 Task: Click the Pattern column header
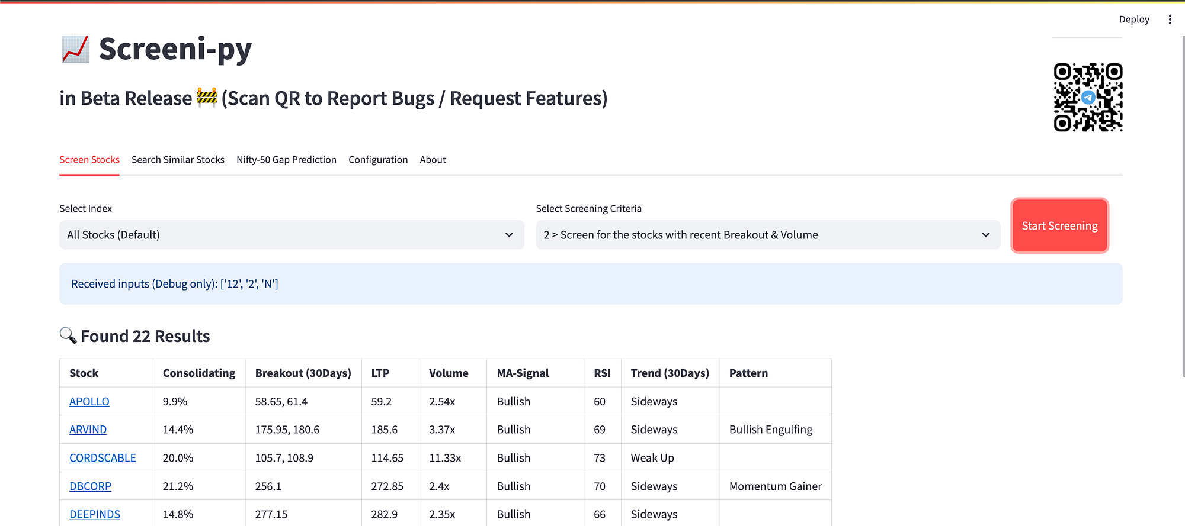point(776,373)
